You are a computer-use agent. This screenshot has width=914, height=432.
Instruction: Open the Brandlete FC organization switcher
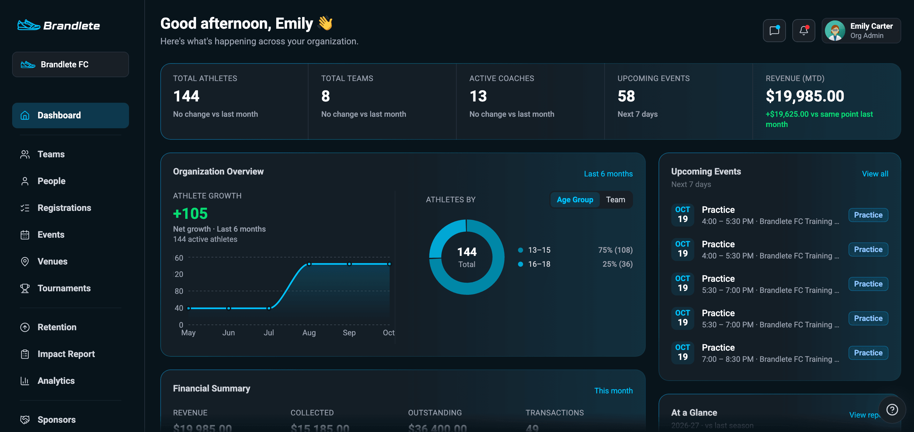pos(71,64)
